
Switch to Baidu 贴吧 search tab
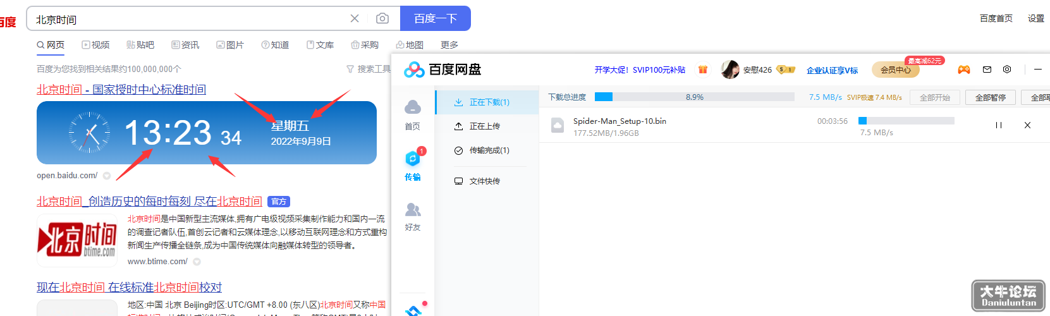tap(140, 45)
